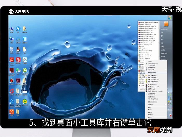Open the Send To submenu arrow
The width and height of the screenshot is (182, 137).
pyautogui.click(x=166, y=105)
